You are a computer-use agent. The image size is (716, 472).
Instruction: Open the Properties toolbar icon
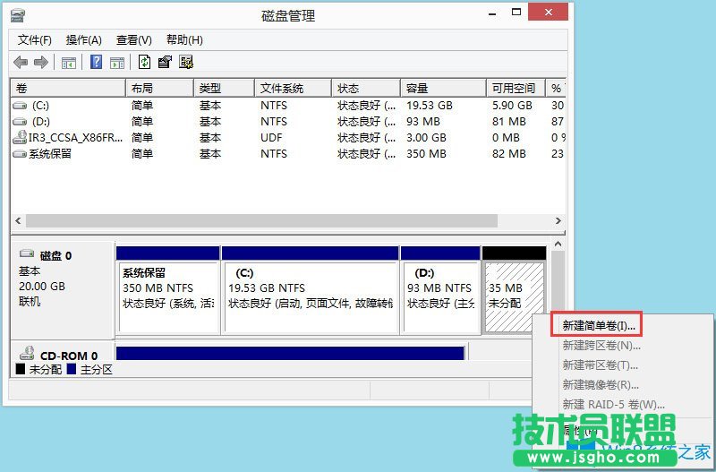pos(165,62)
